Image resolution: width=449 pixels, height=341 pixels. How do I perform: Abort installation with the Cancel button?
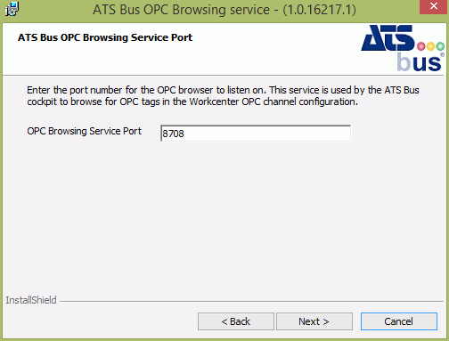[399, 321]
